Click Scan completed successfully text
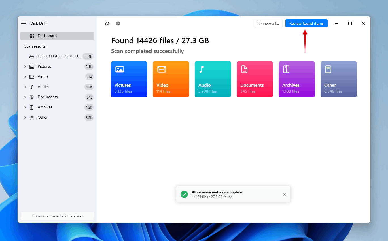 click(147, 51)
